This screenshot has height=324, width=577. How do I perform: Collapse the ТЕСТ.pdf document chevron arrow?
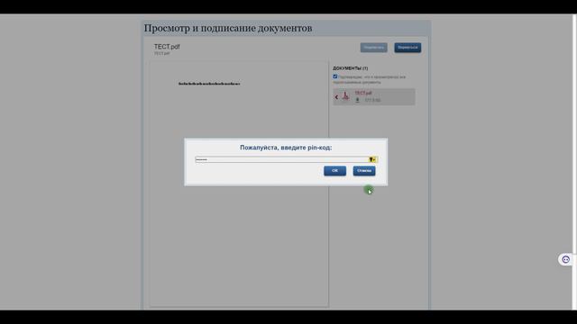coord(336,97)
